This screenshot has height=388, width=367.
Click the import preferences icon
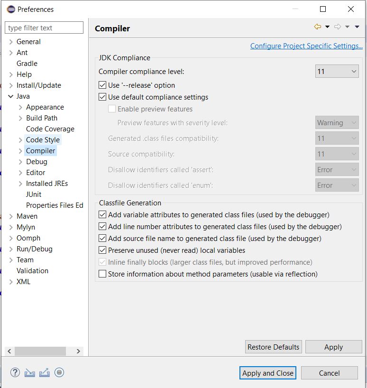click(x=30, y=373)
